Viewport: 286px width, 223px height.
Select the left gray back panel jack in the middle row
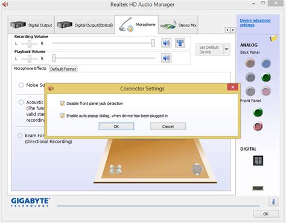pos(250,77)
